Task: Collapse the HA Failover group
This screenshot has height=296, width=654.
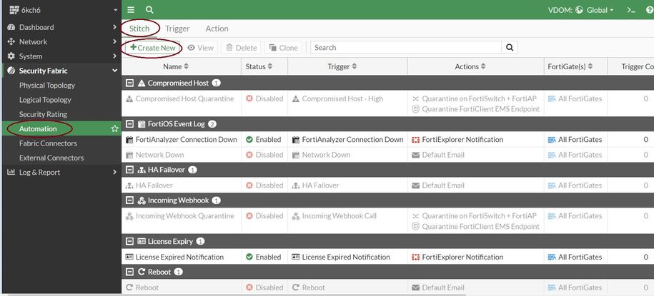Action: pyautogui.click(x=129, y=170)
